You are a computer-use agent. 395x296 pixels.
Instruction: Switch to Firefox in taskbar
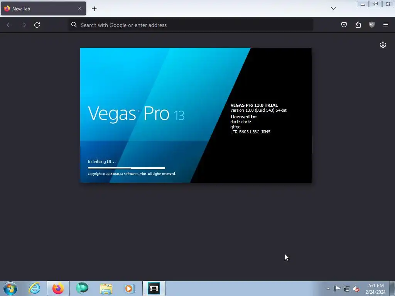[x=58, y=288]
